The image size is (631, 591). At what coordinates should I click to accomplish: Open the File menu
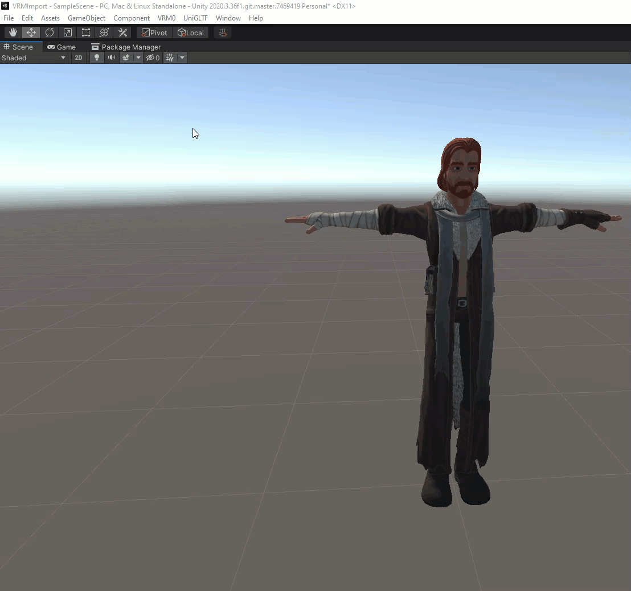(x=9, y=18)
